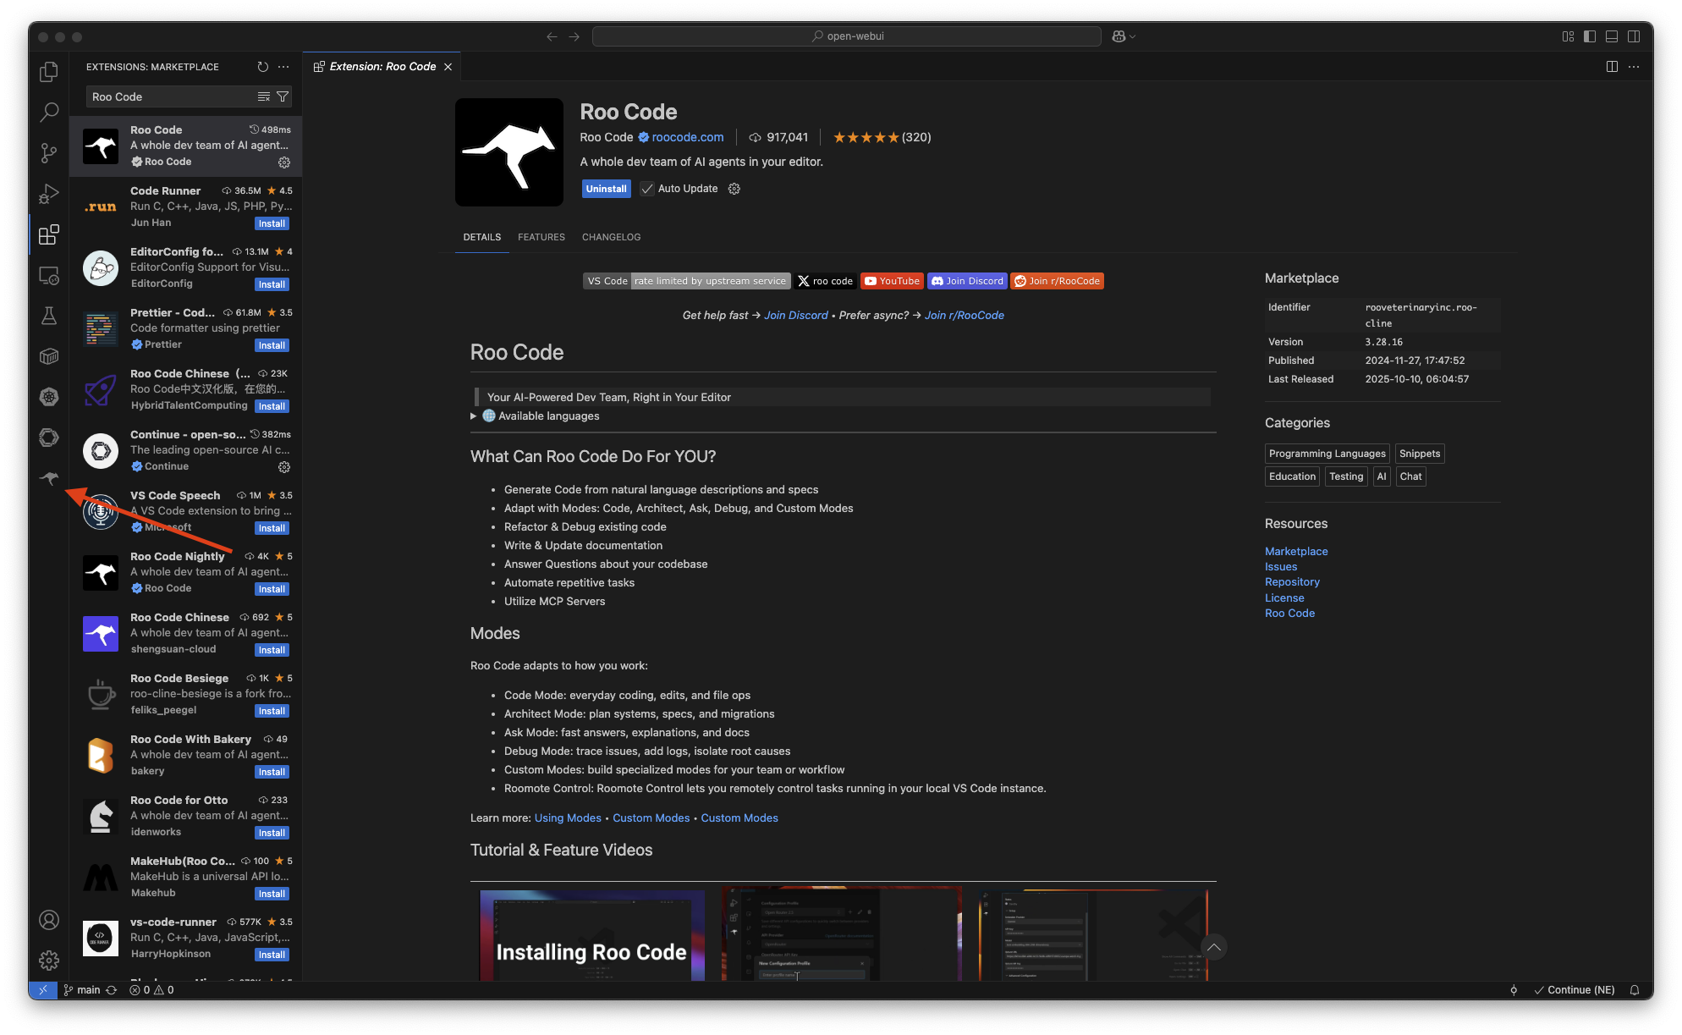Open Manage gear at bottom of activity bar

tap(49, 961)
